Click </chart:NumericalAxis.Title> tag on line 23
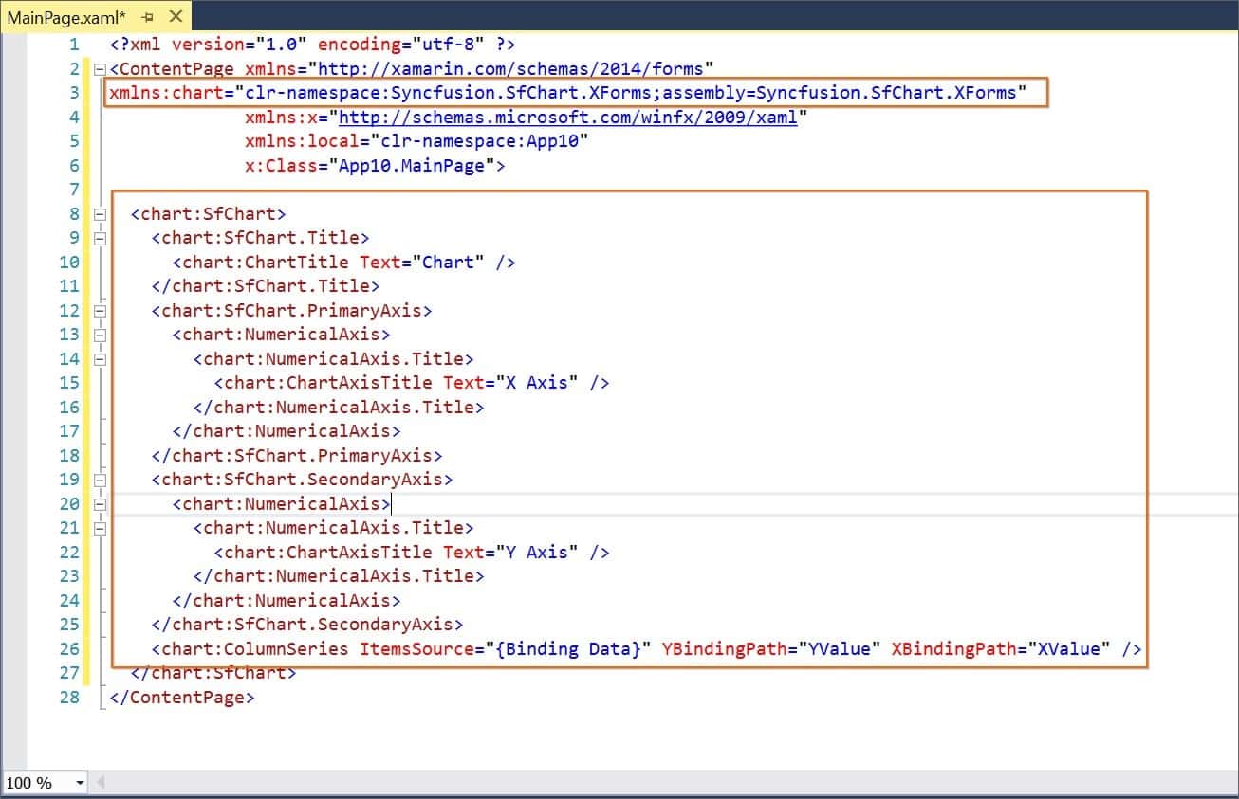1239x799 pixels. (339, 576)
